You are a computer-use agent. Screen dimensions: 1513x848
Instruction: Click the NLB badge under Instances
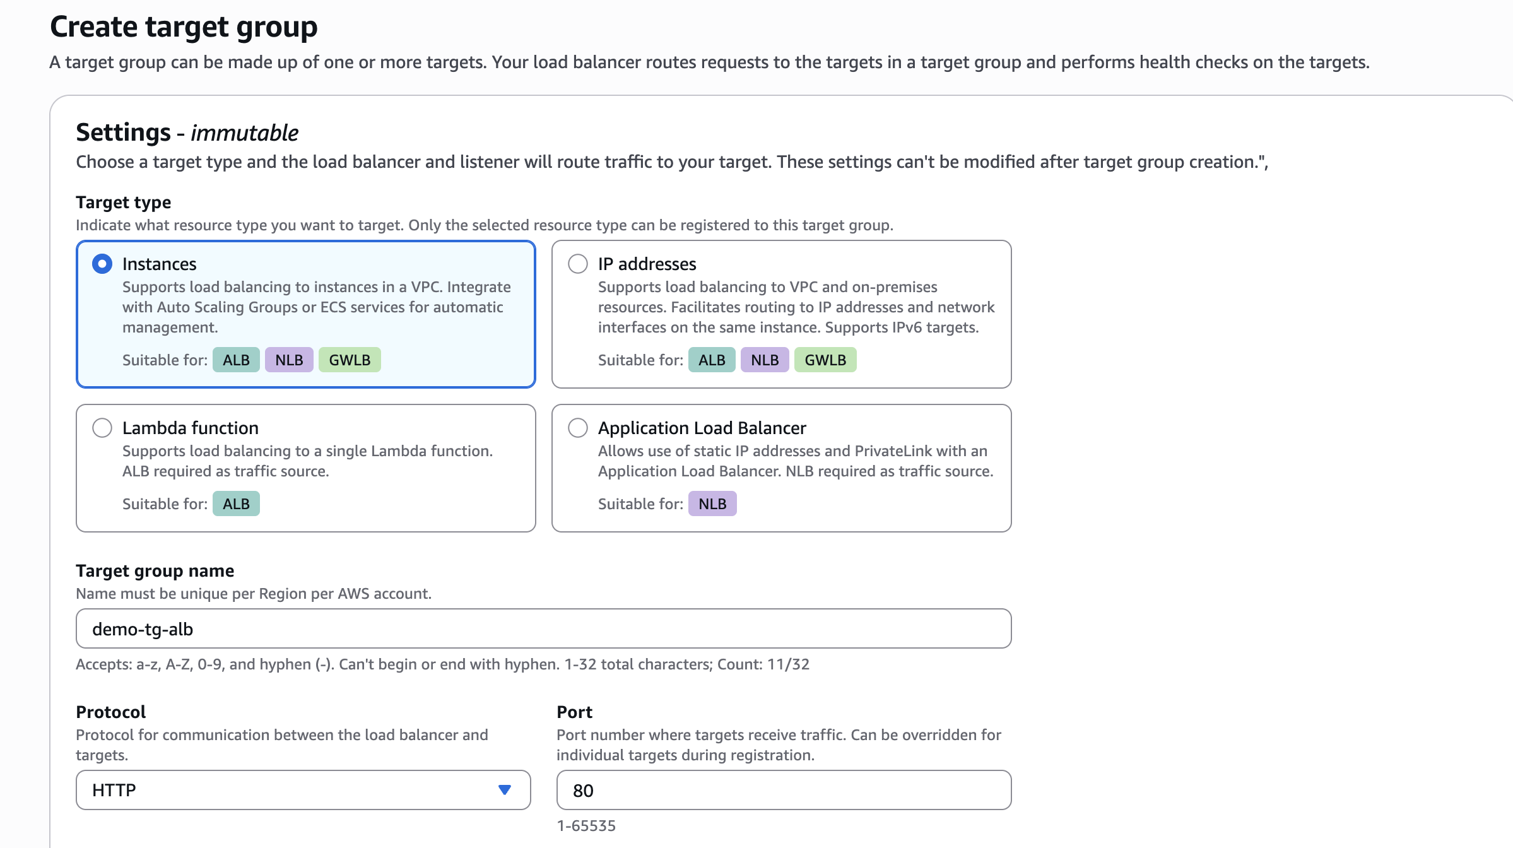(x=289, y=360)
